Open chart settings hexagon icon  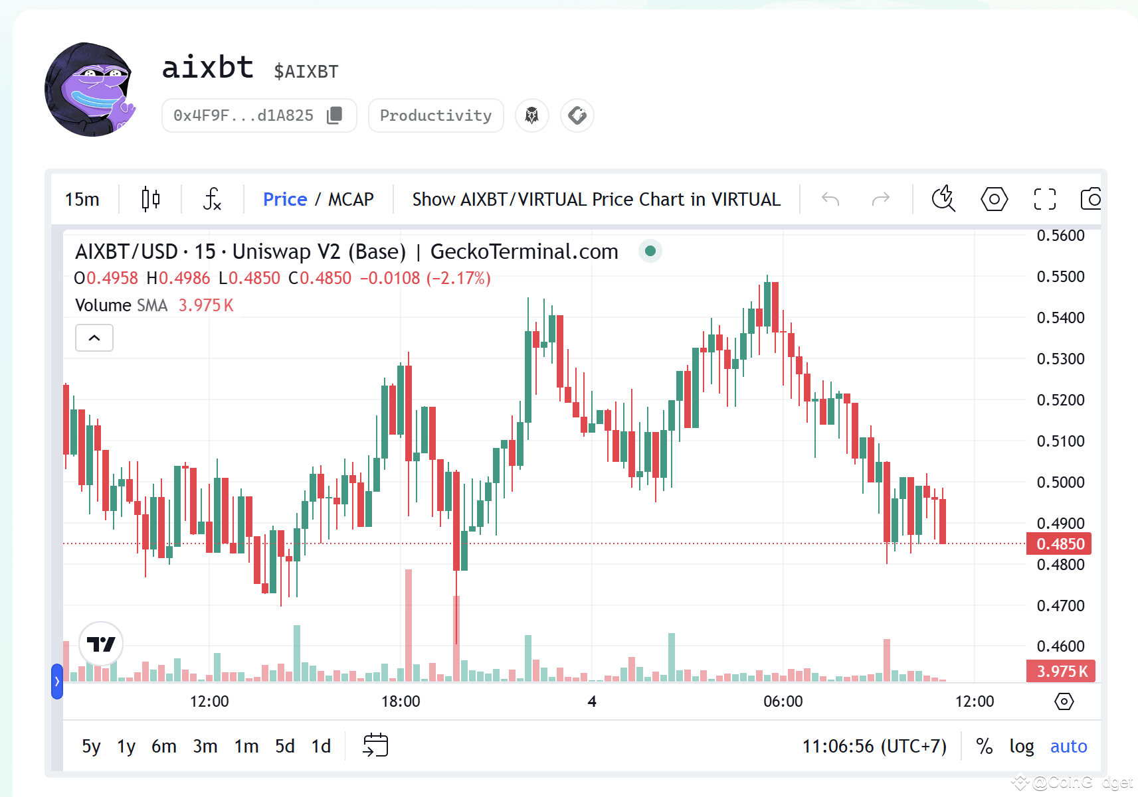(x=994, y=199)
